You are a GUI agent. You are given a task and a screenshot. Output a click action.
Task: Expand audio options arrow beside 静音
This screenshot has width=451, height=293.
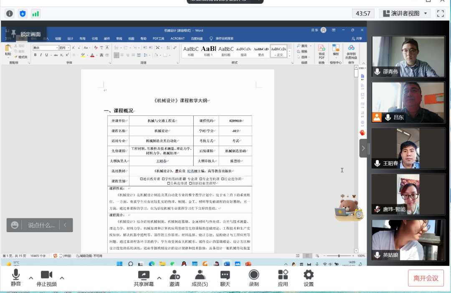31,278
